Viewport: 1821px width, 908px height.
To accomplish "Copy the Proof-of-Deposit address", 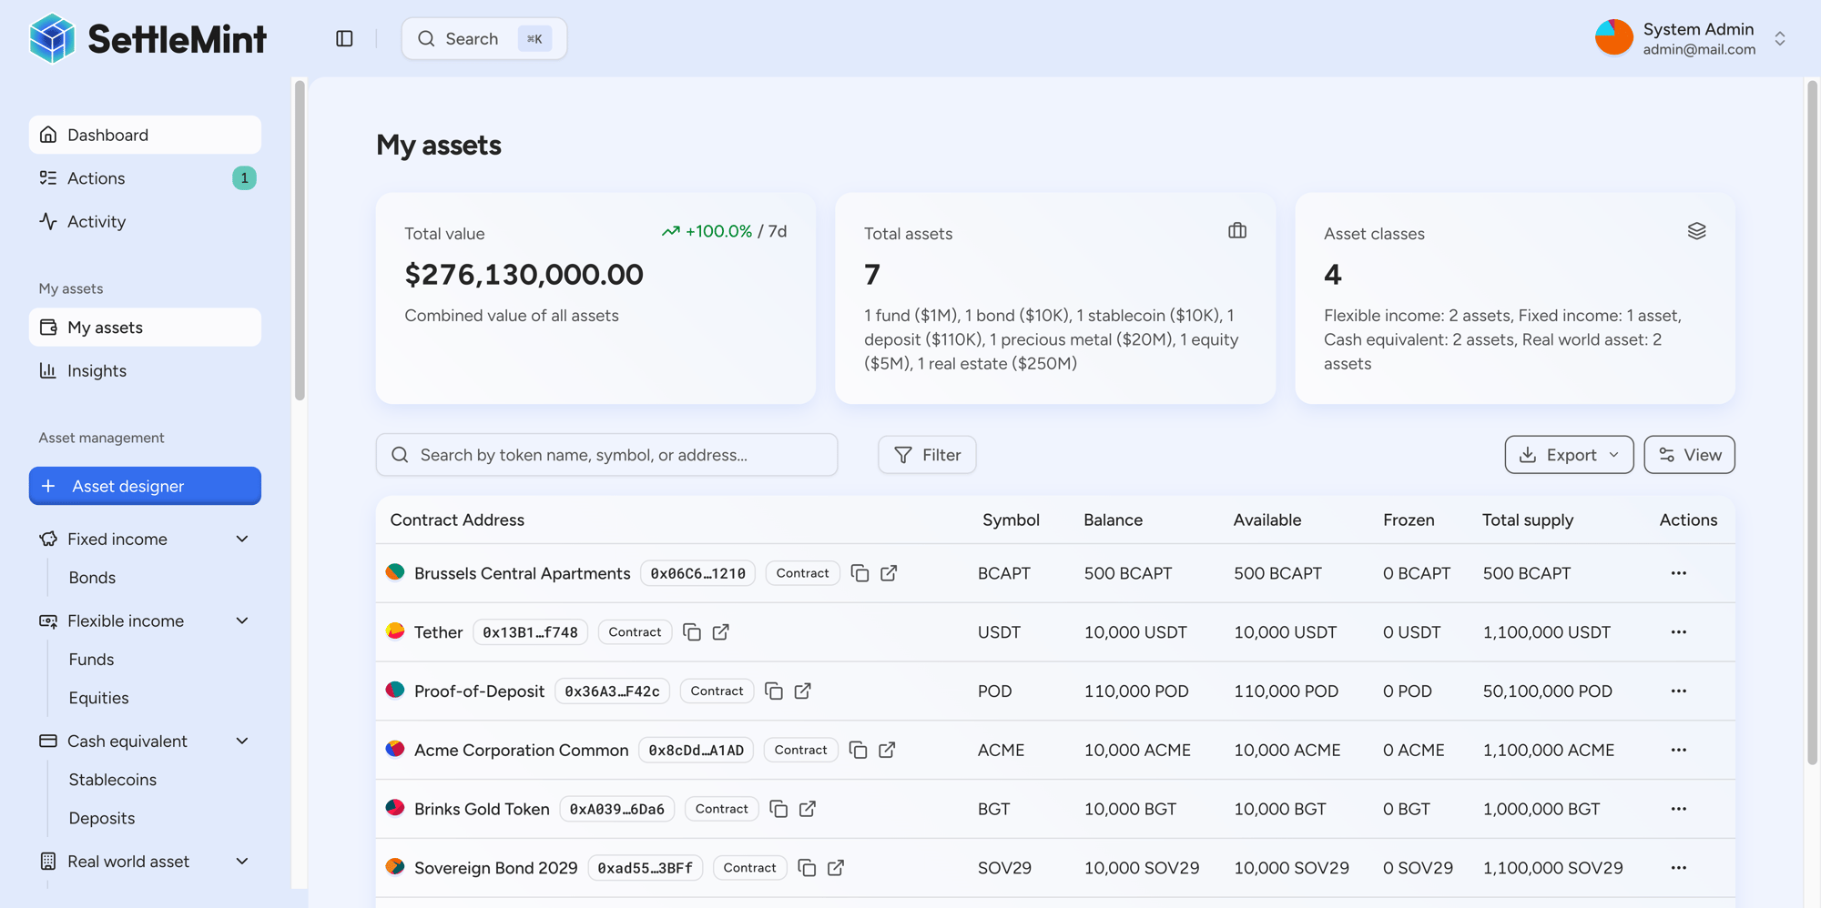I will (774, 691).
